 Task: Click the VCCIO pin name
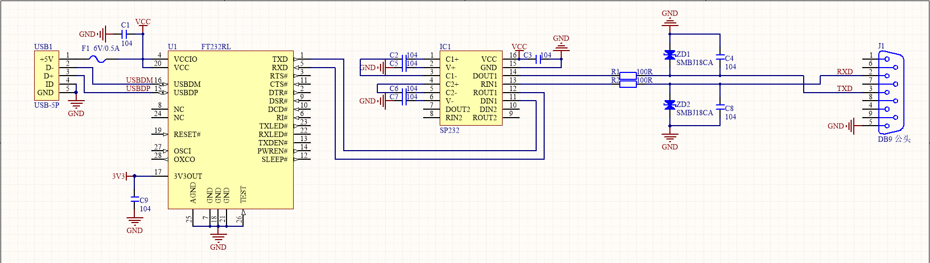185,59
